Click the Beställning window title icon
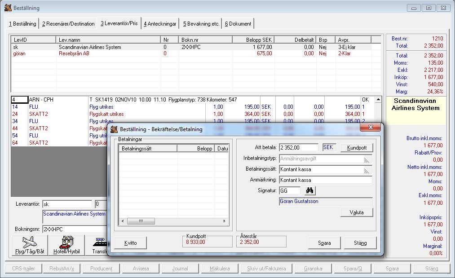The width and height of the screenshot is (455, 278). click(8, 8)
